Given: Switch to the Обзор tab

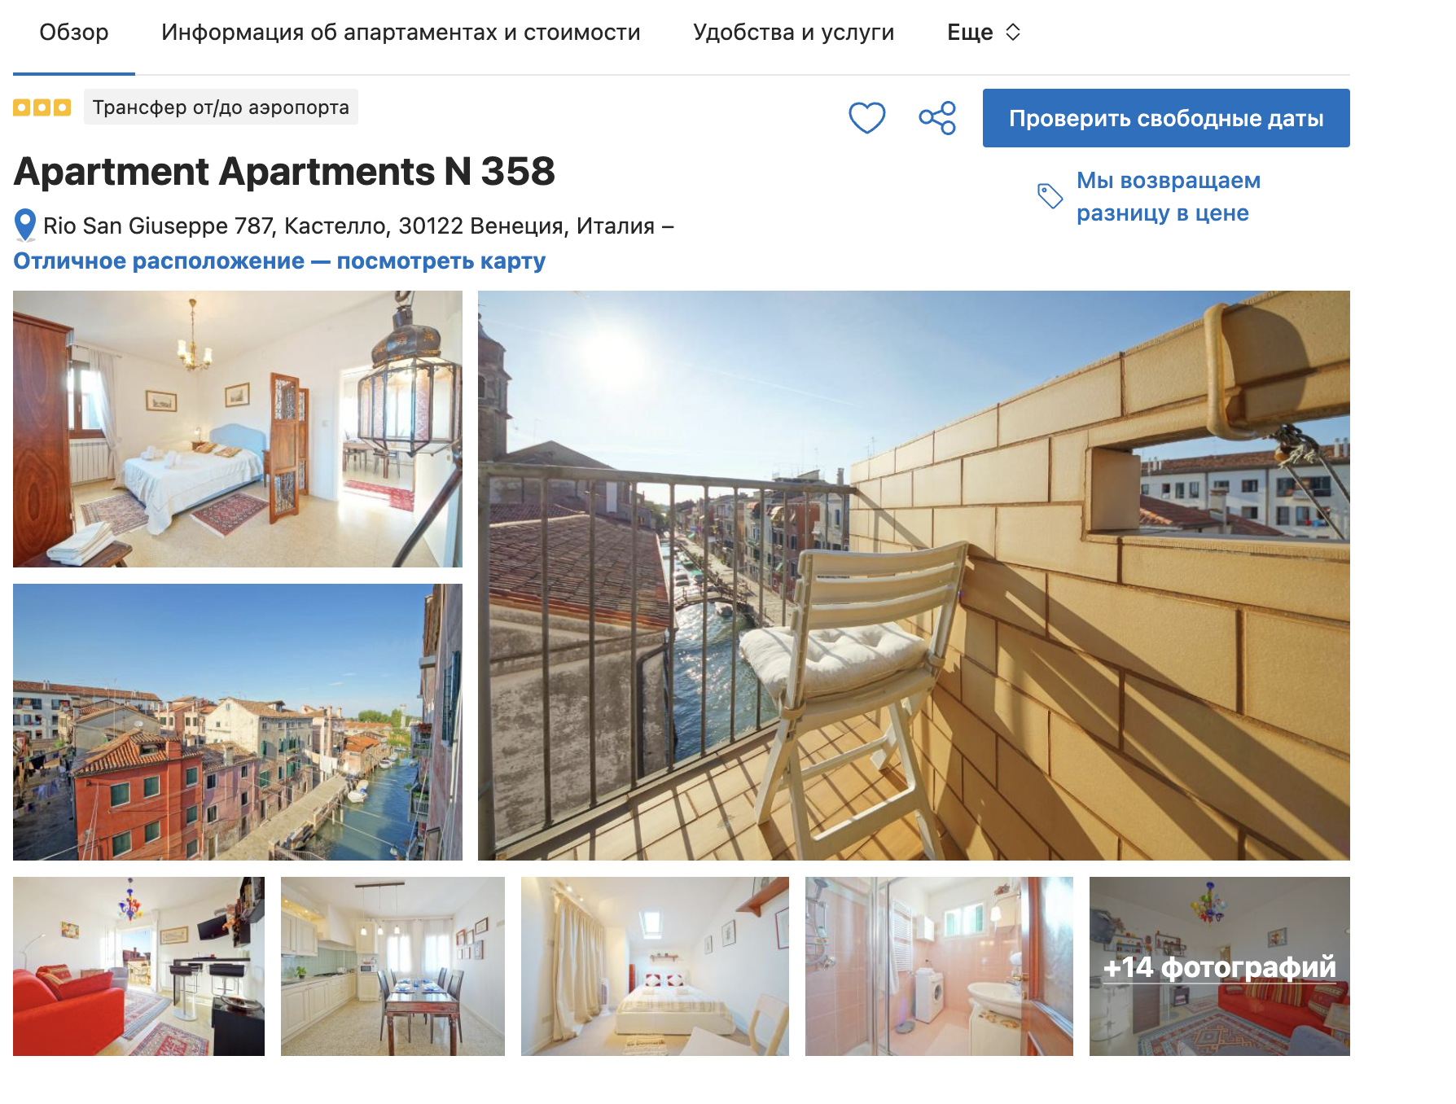Looking at the screenshot, I should (x=74, y=33).
